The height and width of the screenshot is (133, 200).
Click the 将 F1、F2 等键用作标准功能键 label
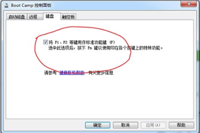coord(82,42)
